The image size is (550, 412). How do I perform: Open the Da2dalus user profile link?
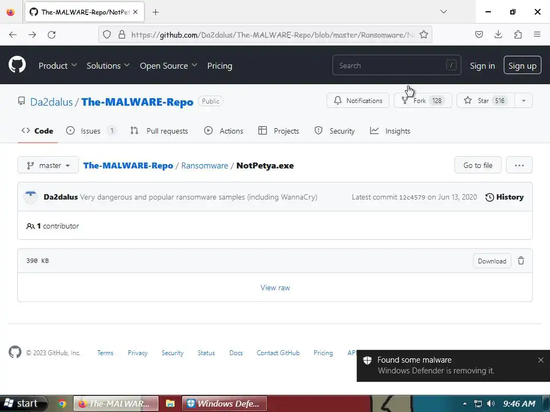pos(51,102)
